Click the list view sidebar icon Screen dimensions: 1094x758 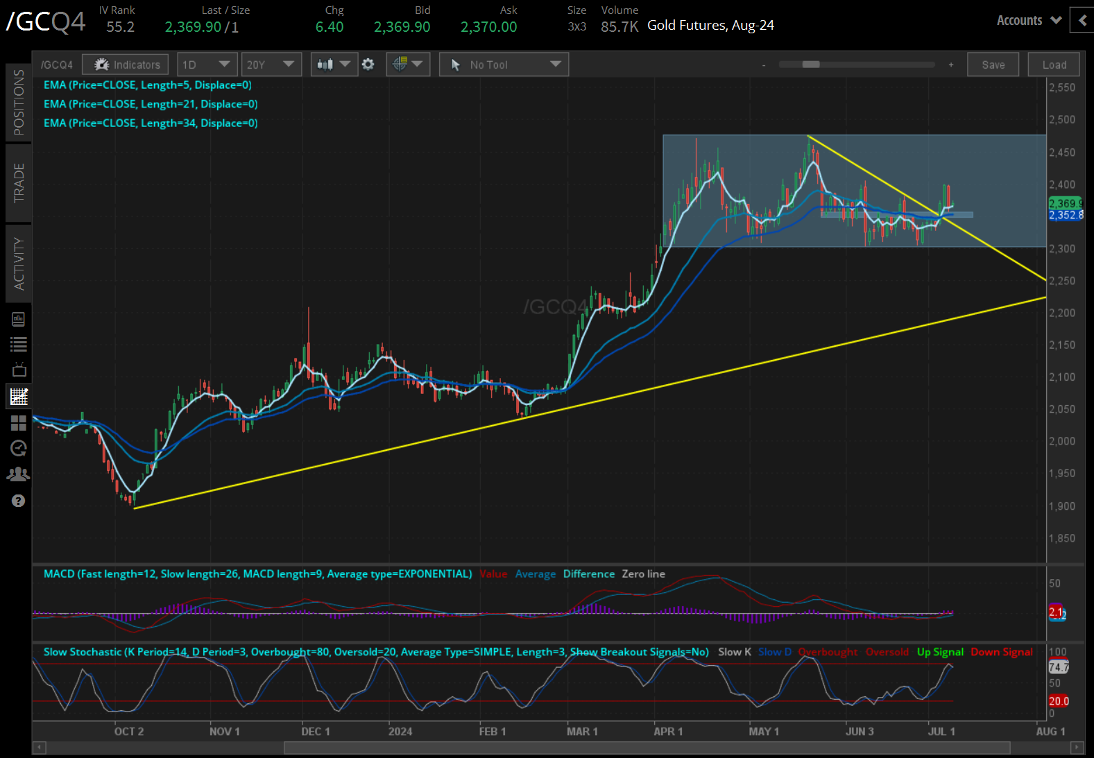19,344
